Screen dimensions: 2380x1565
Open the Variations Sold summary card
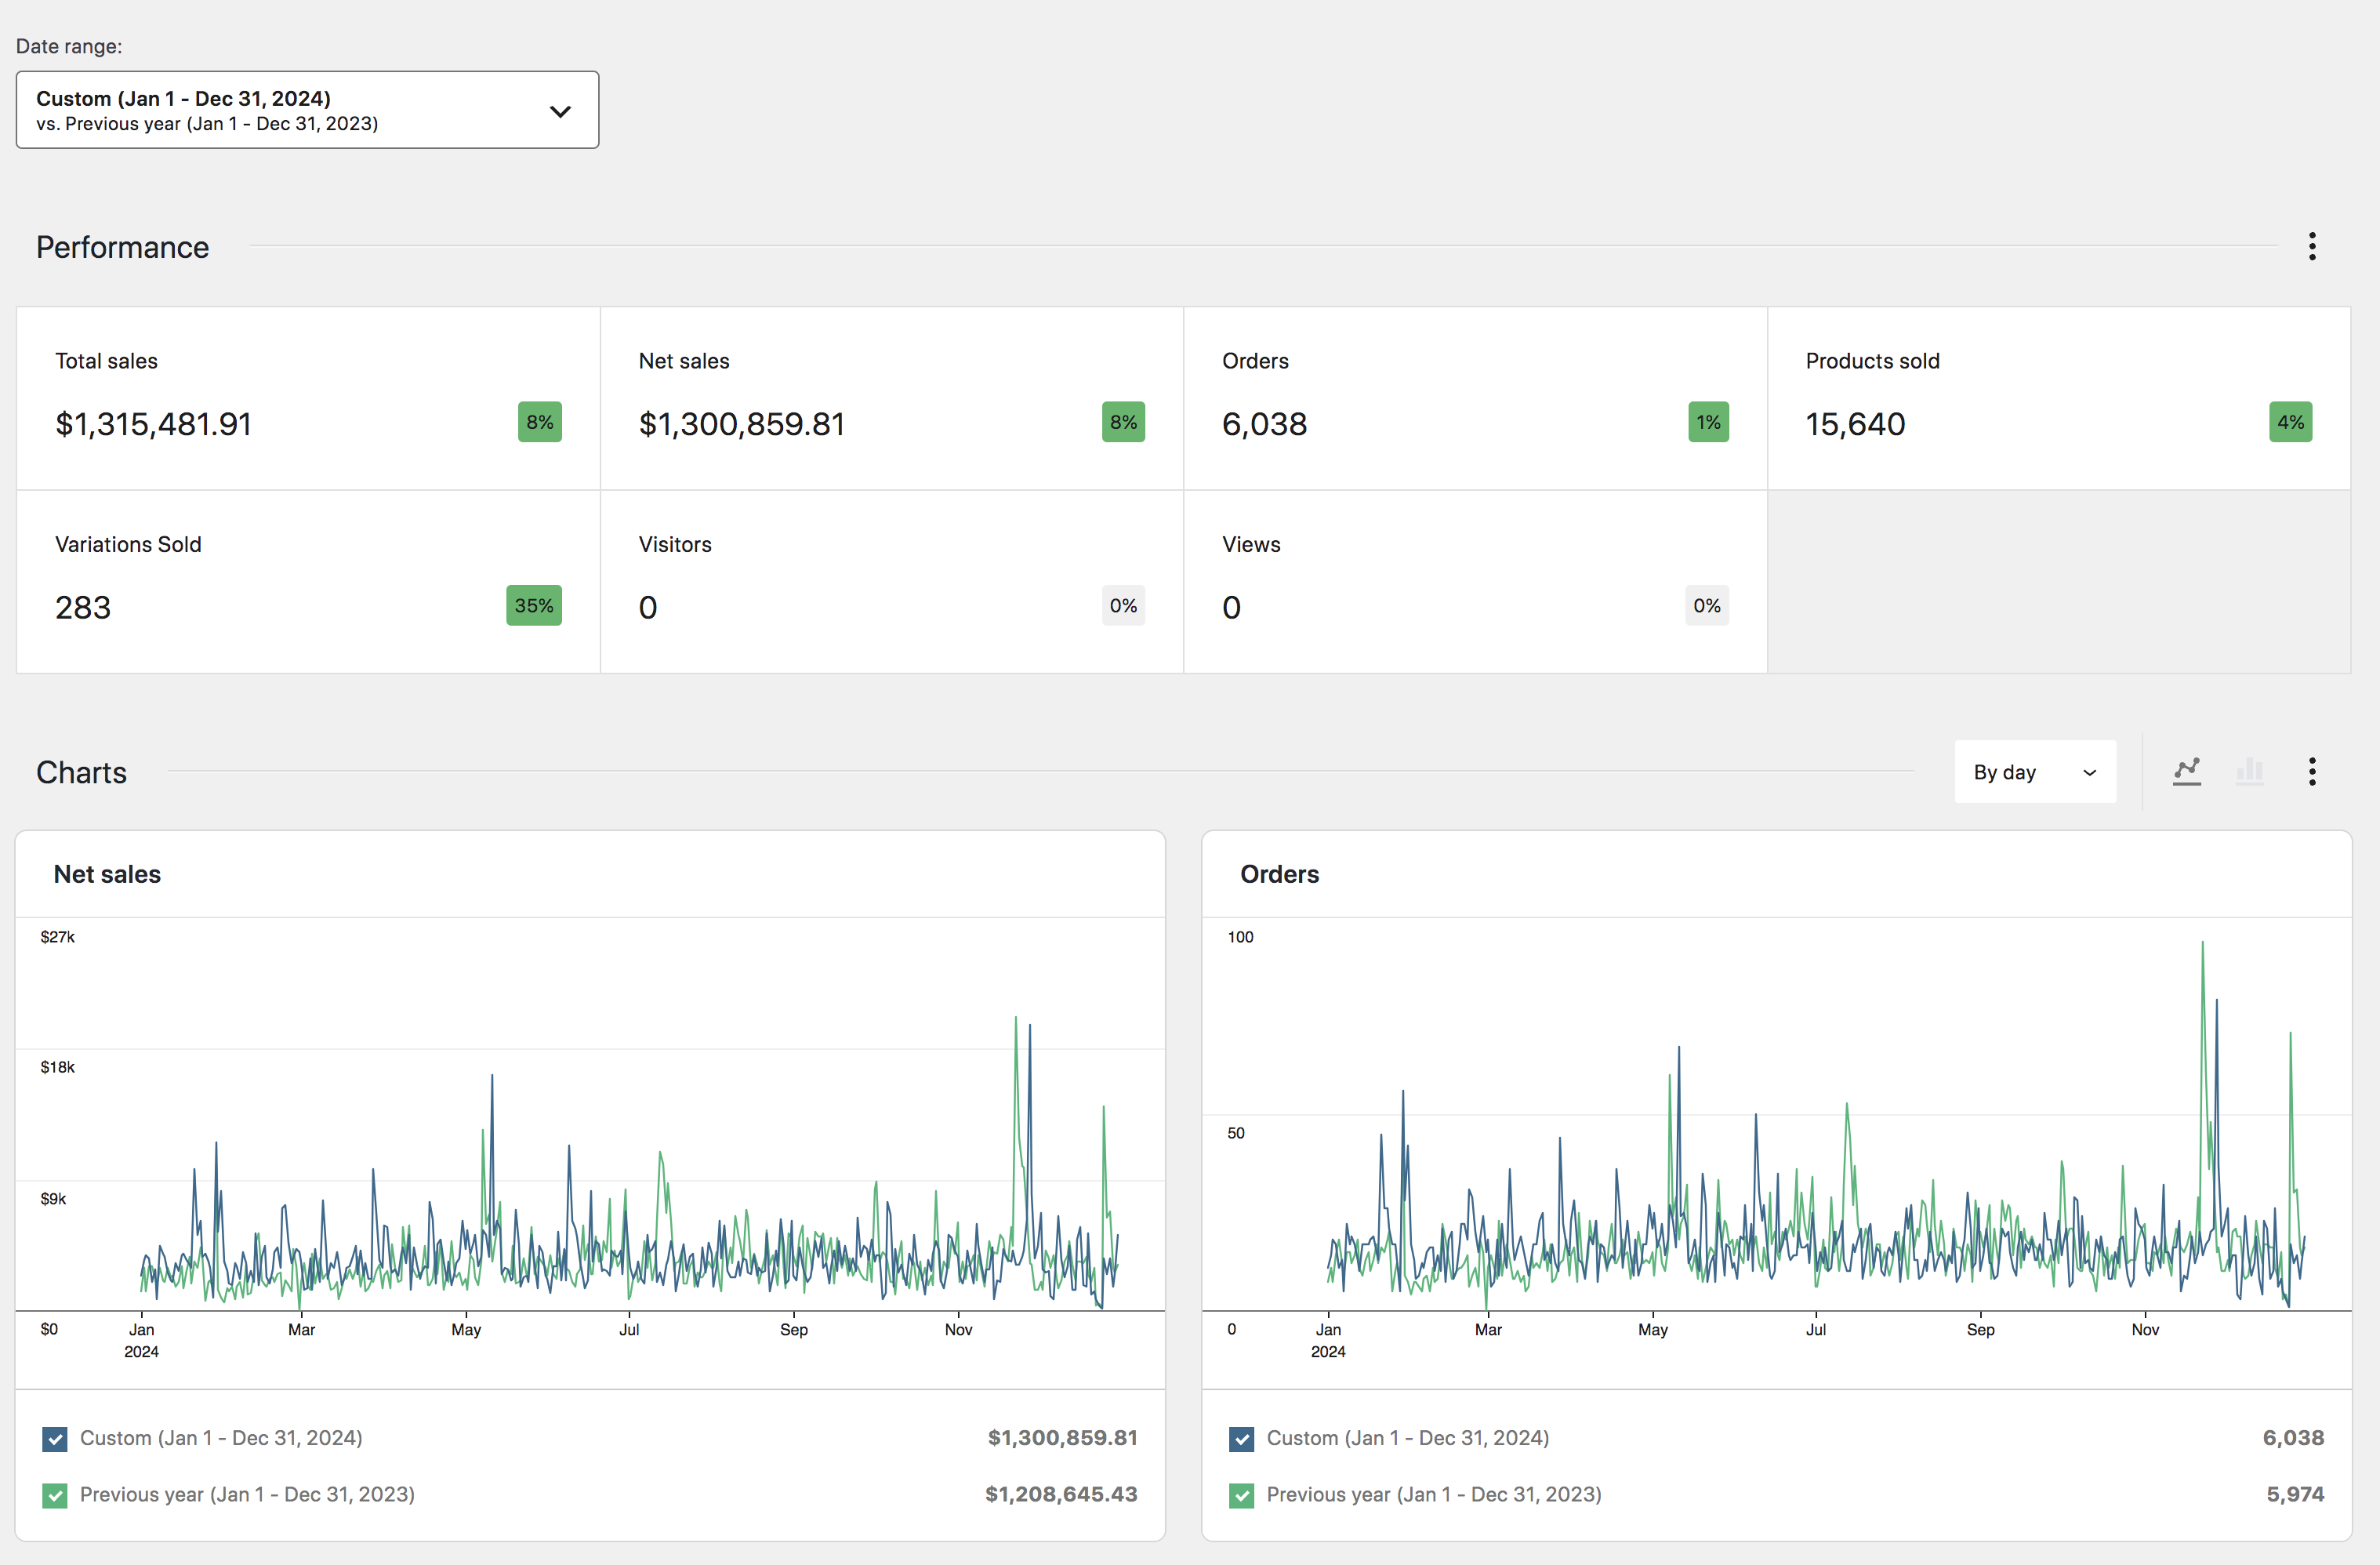(308, 582)
